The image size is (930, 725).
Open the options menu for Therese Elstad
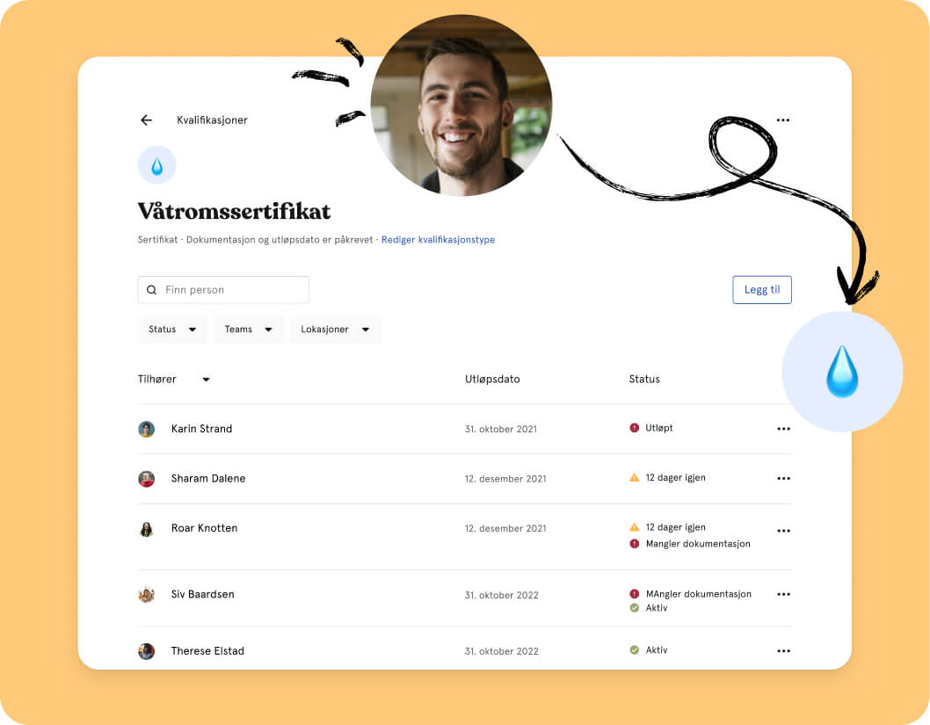point(783,651)
